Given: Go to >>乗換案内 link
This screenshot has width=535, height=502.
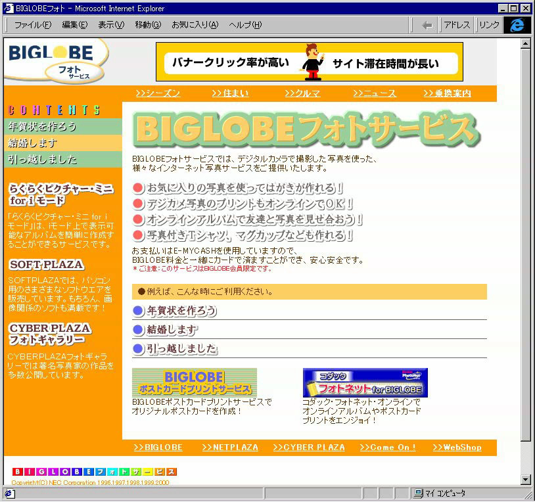Looking at the screenshot, I should coord(448,93).
